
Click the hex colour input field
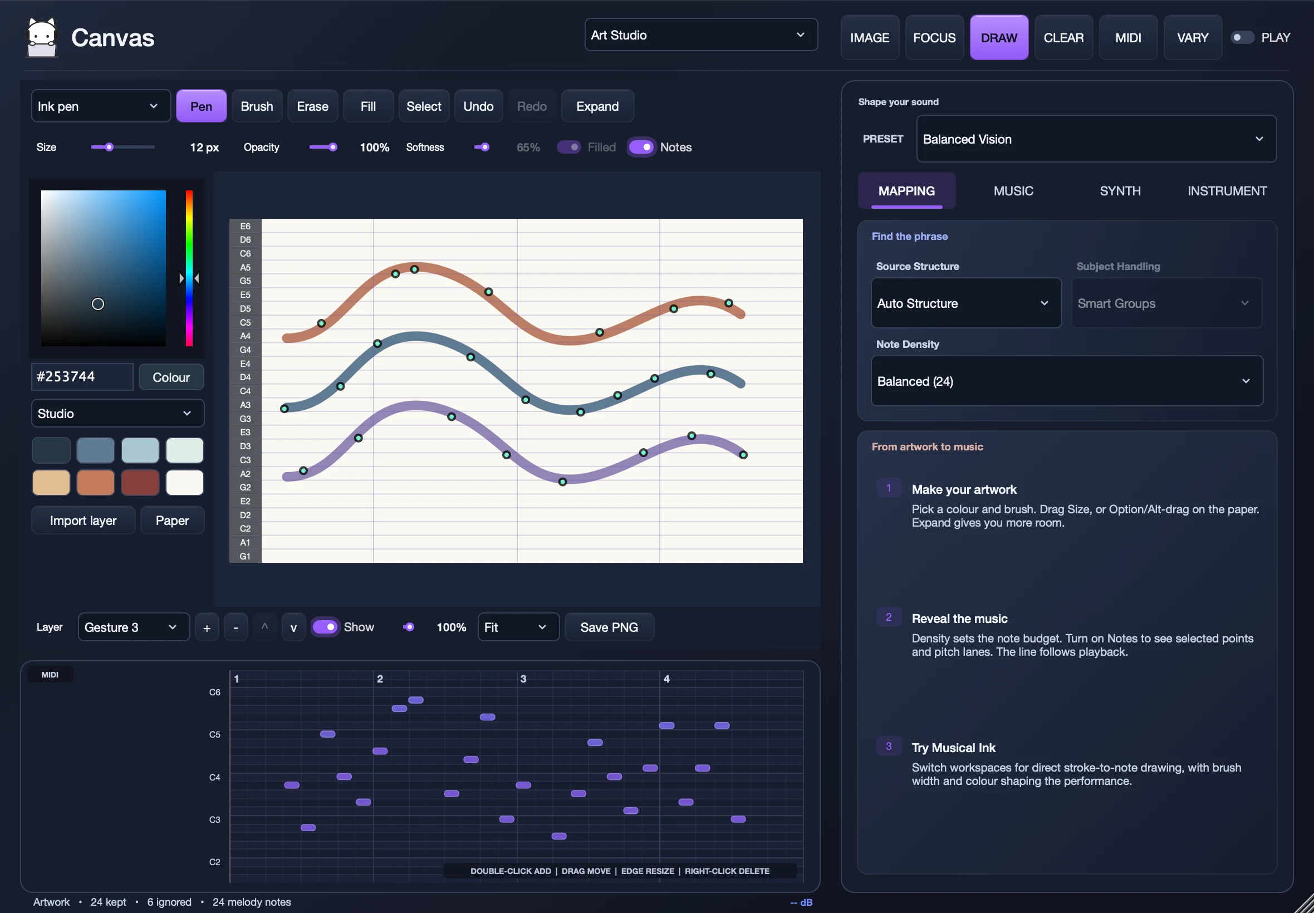pyautogui.click(x=82, y=376)
